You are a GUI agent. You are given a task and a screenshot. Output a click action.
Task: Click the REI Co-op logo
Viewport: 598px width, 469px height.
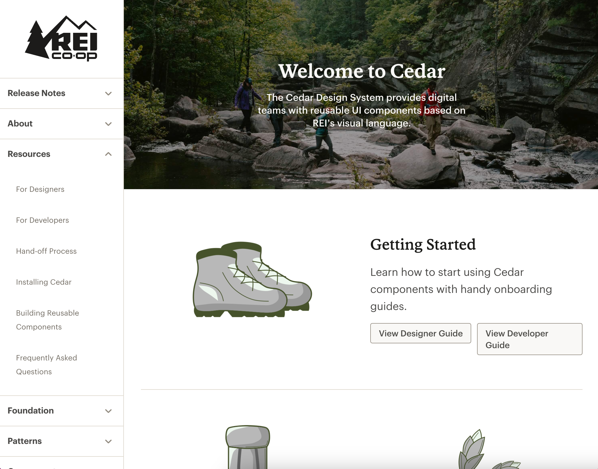(x=61, y=38)
